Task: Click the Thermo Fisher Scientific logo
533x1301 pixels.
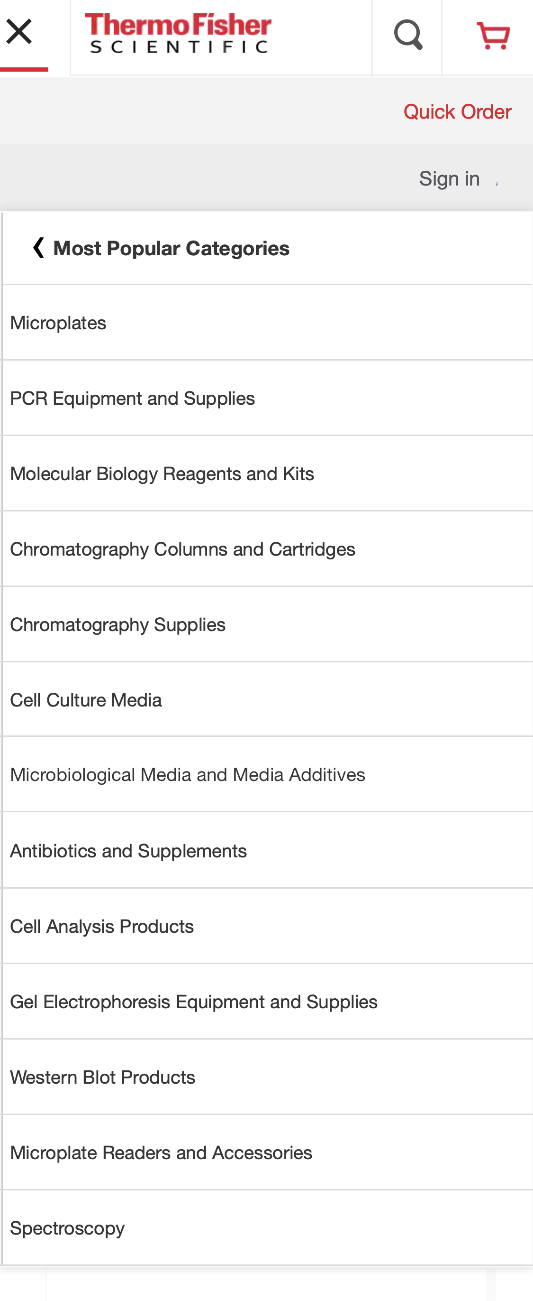Action: tap(178, 33)
